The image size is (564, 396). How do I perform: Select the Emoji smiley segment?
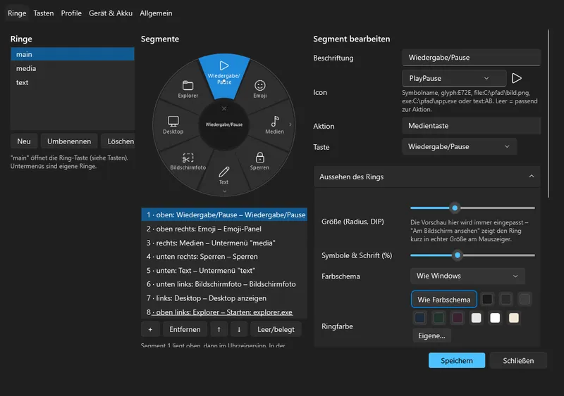coord(259,89)
